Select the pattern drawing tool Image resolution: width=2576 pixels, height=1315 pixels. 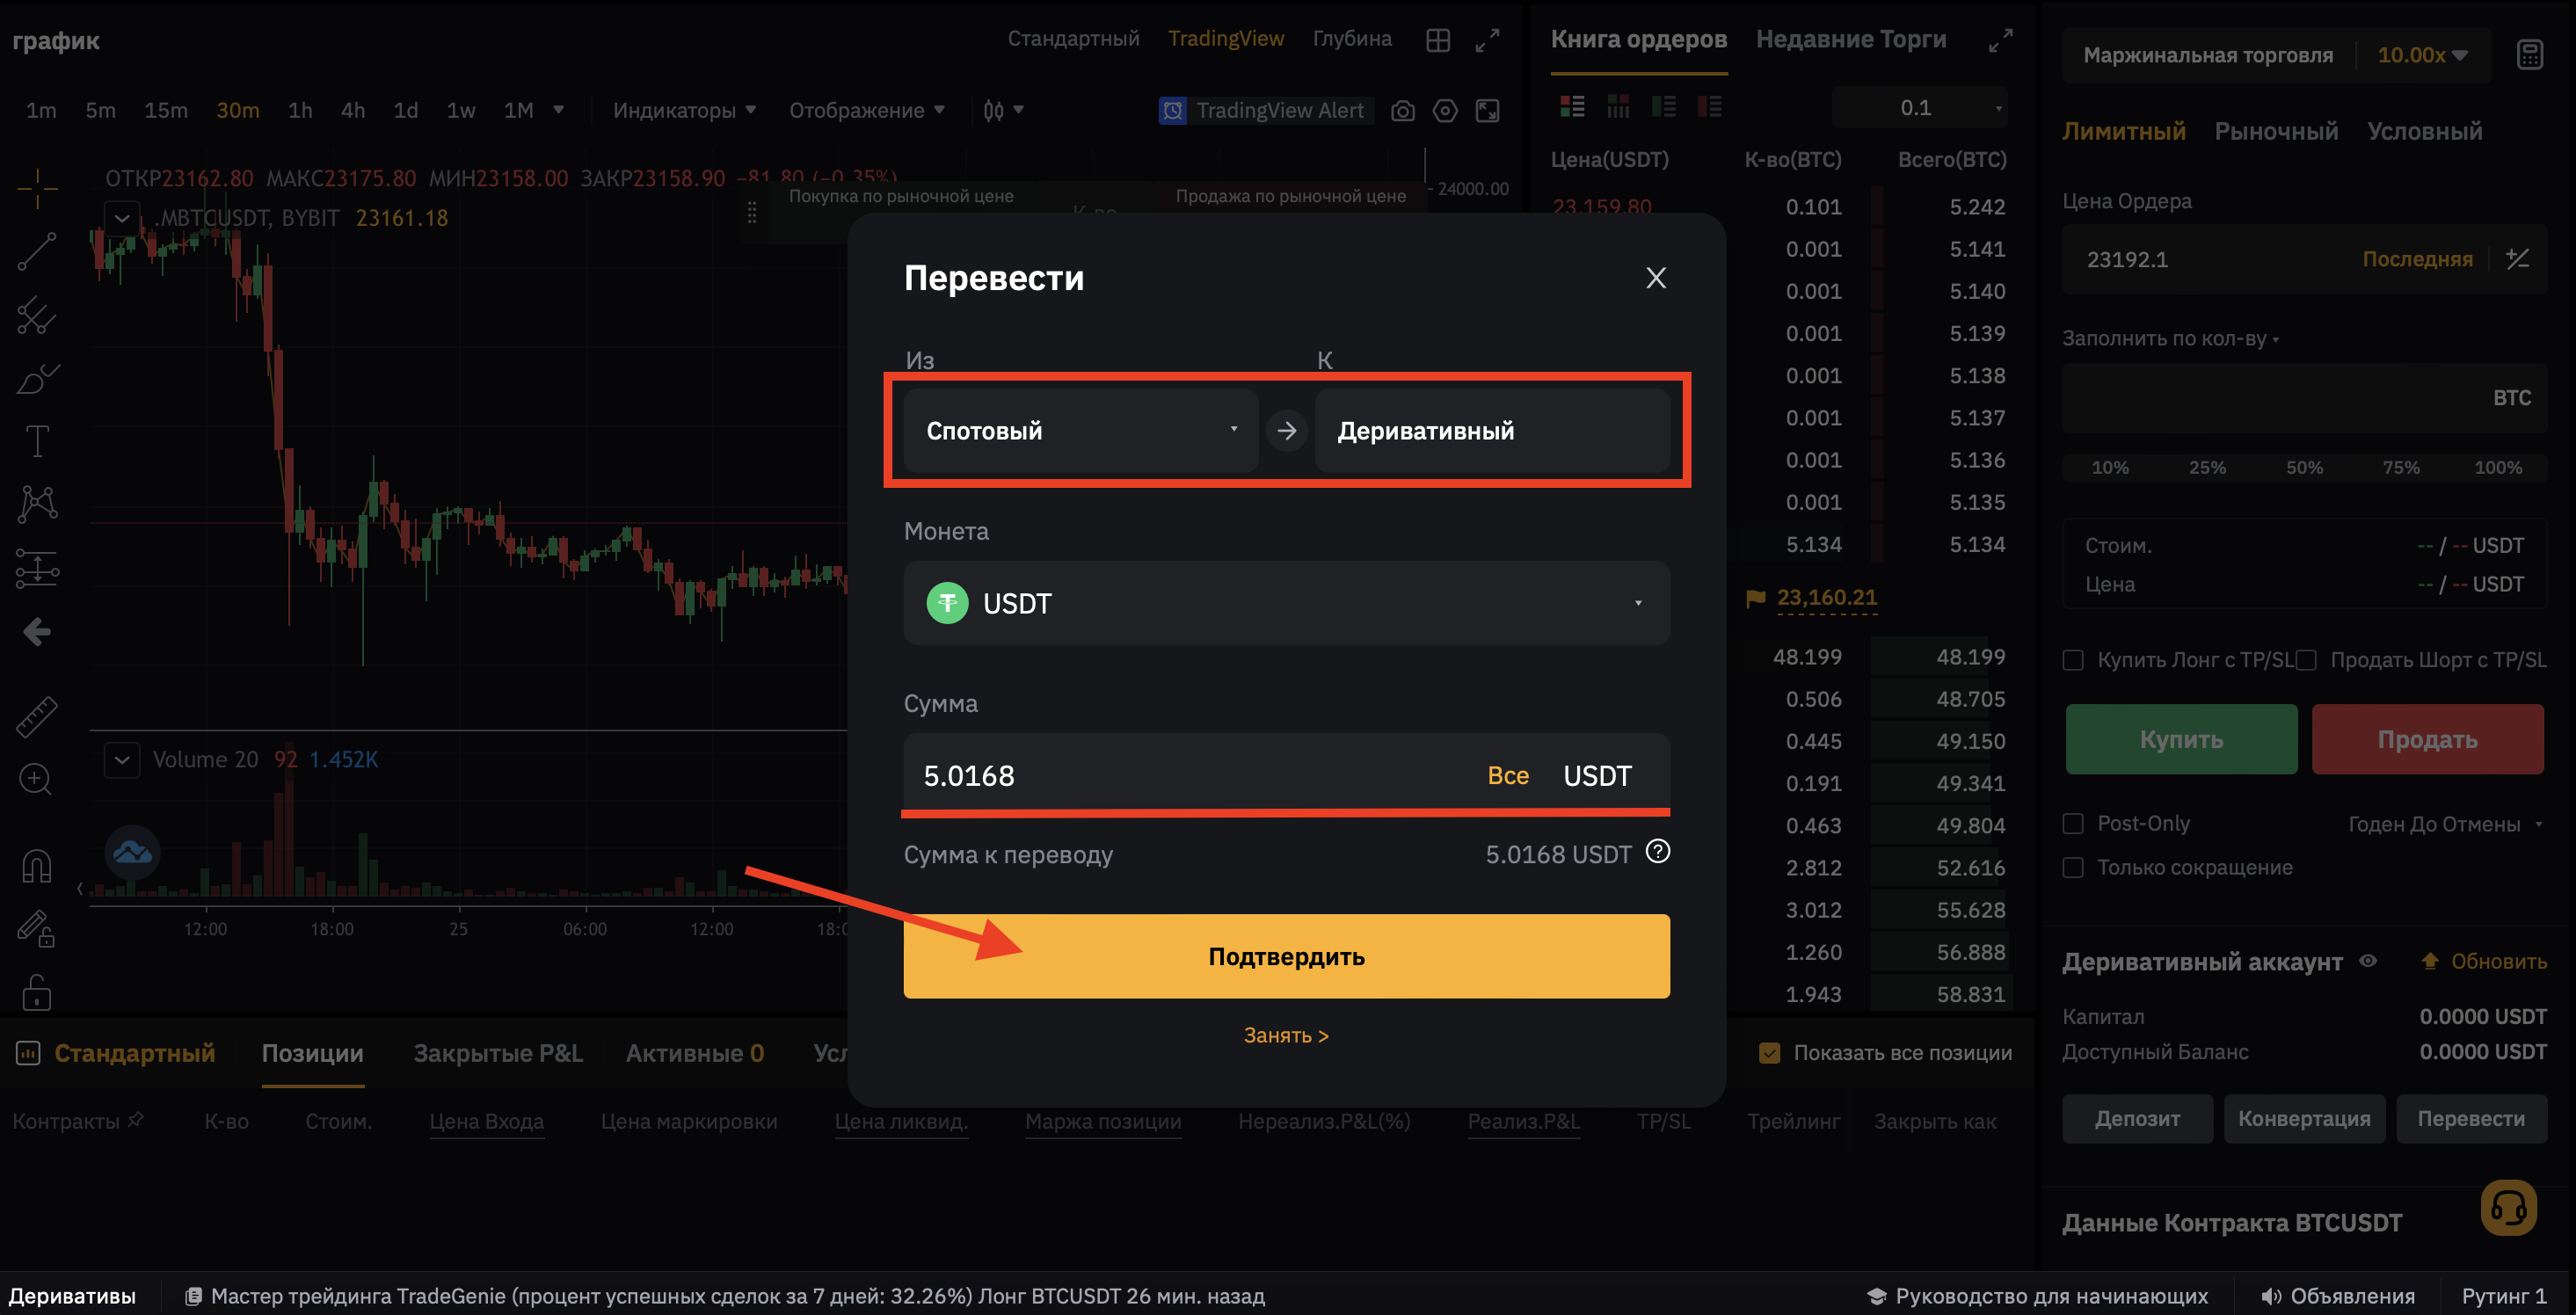[37, 504]
